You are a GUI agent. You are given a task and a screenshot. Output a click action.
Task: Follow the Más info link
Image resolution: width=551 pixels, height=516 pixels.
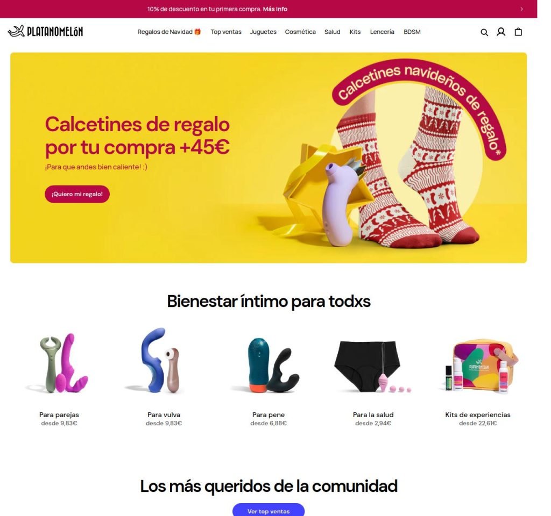(x=275, y=9)
